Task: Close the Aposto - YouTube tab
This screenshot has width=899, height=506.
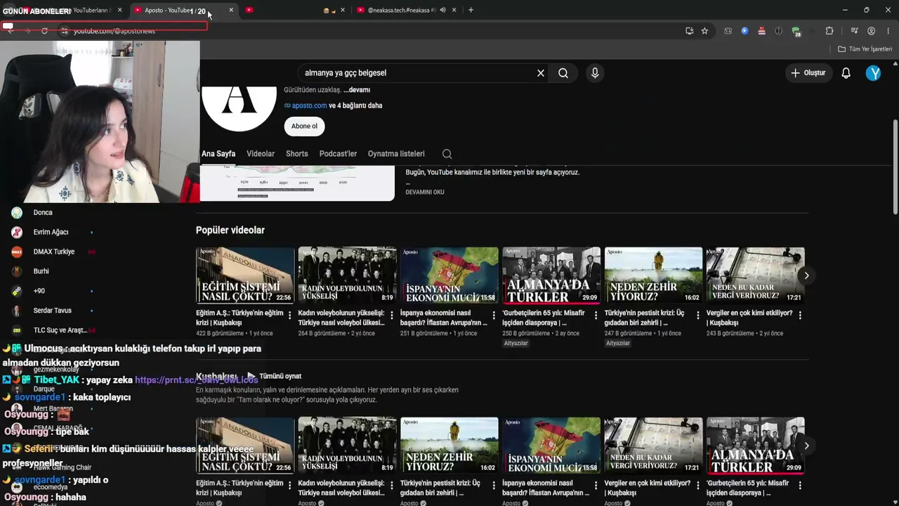Action: point(231,10)
